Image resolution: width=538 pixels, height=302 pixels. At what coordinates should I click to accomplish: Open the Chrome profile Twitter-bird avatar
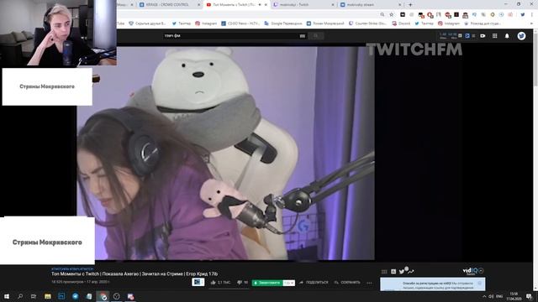(523, 15)
